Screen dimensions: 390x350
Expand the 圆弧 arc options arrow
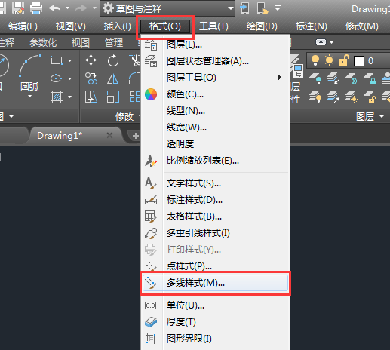(29, 97)
